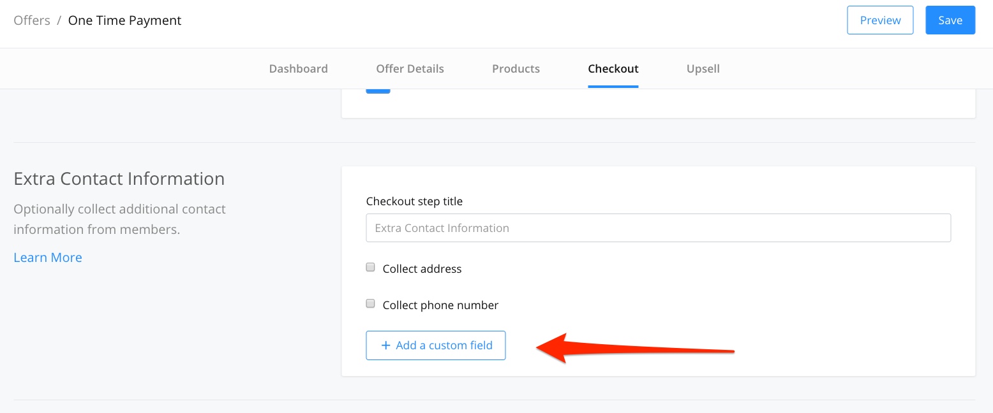Click the plus icon on Add a custom field

[x=385, y=345]
